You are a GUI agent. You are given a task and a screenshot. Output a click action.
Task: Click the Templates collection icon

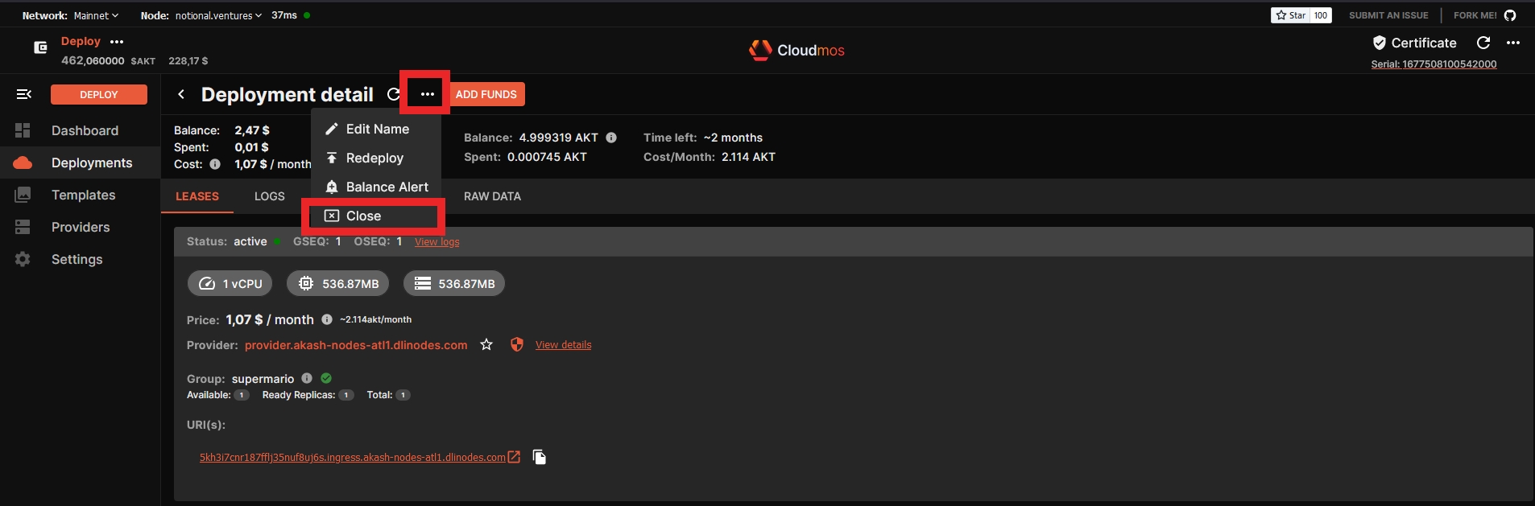coord(23,195)
